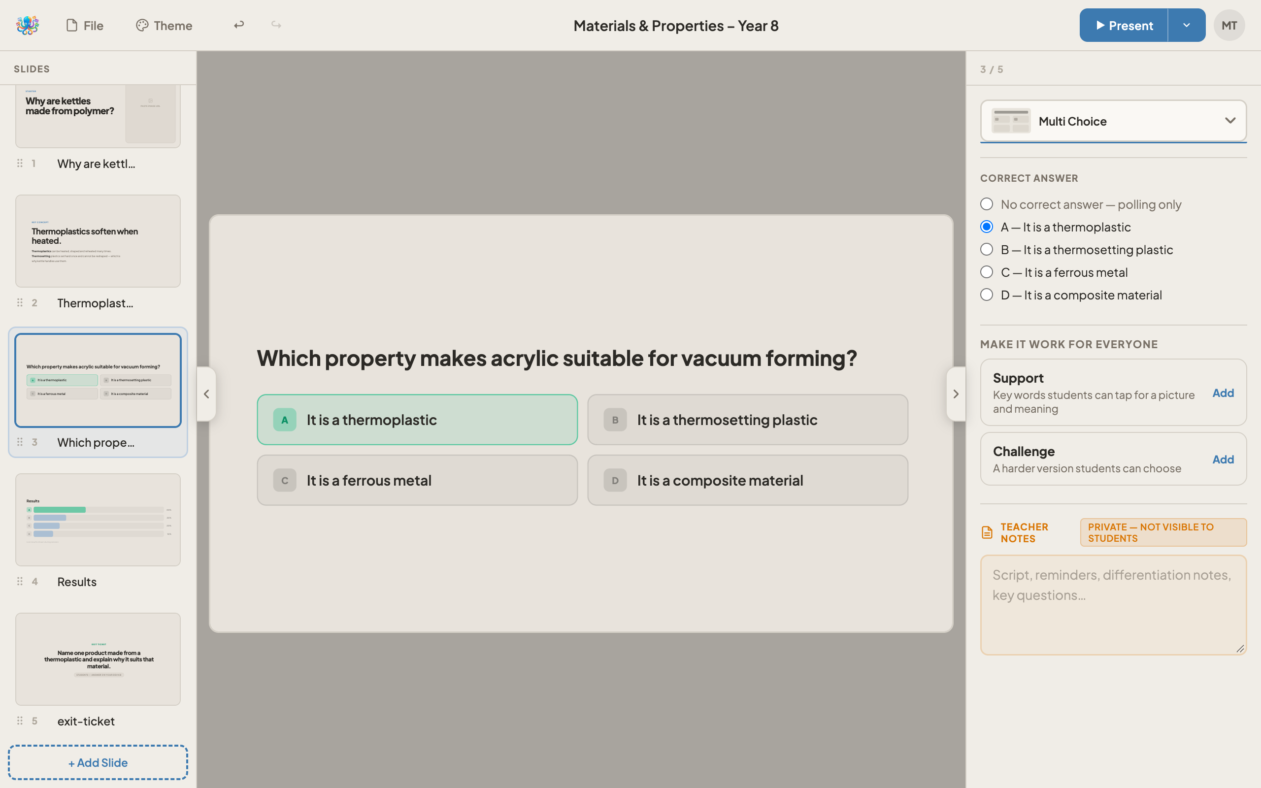Click the A letter badge on answer
This screenshot has width=1261, height=788.
(x=285, y=420)
